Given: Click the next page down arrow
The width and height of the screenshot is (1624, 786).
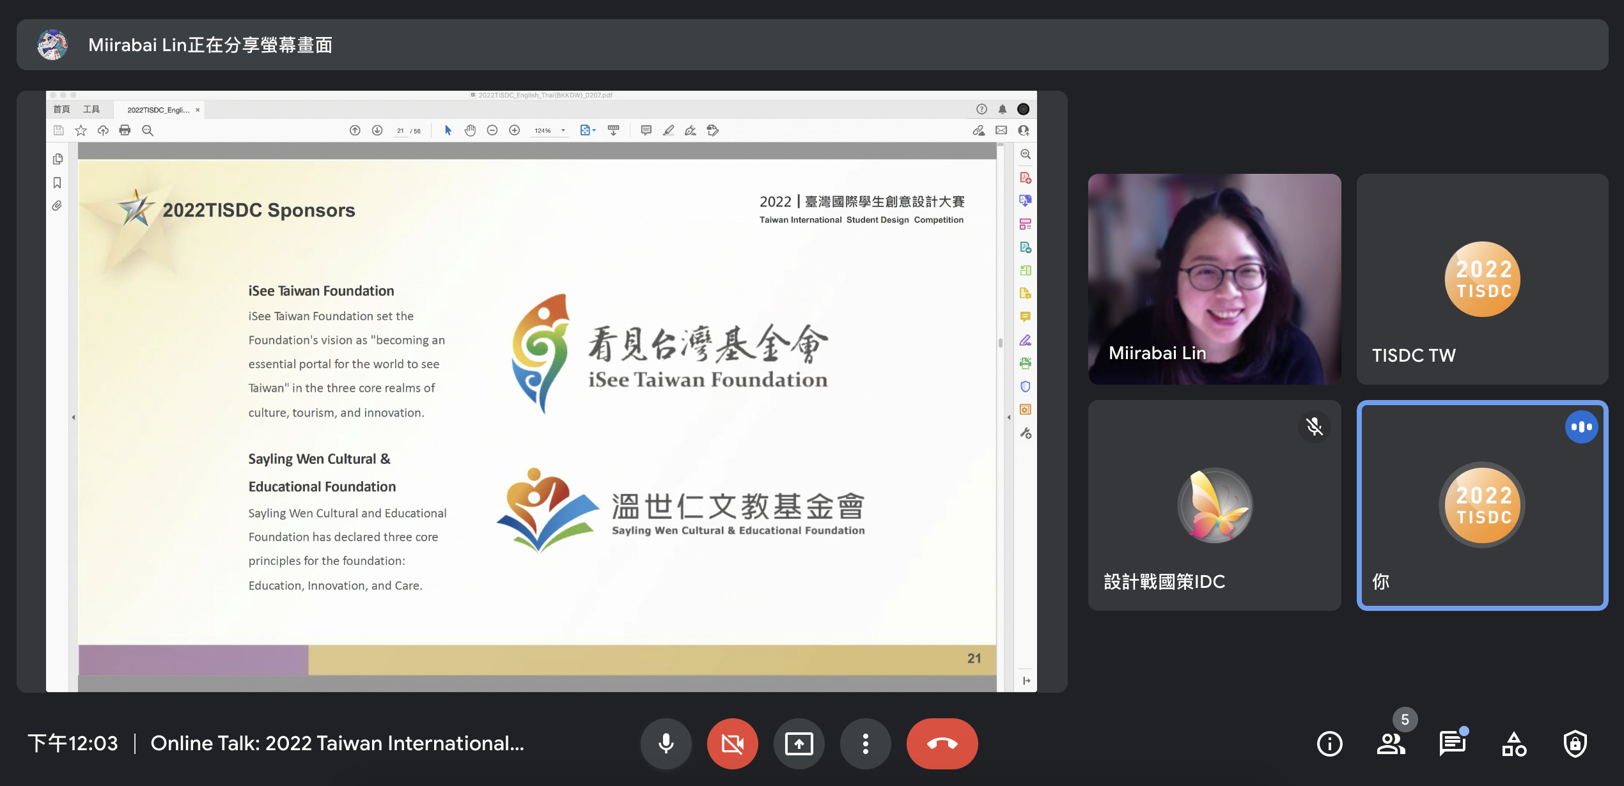Looking at the screenshot, I should tap(377, 130).
